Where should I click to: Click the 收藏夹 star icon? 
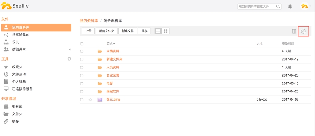click(6, 67)
